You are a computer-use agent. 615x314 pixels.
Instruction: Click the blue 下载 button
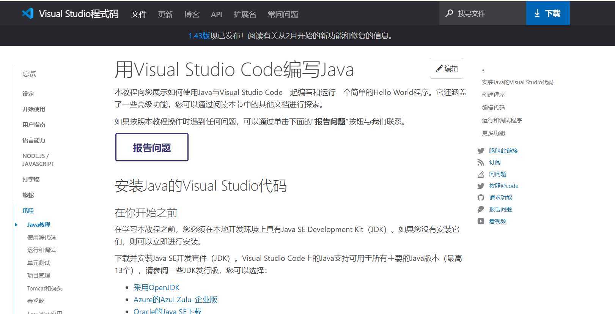[x=548, y=13]
